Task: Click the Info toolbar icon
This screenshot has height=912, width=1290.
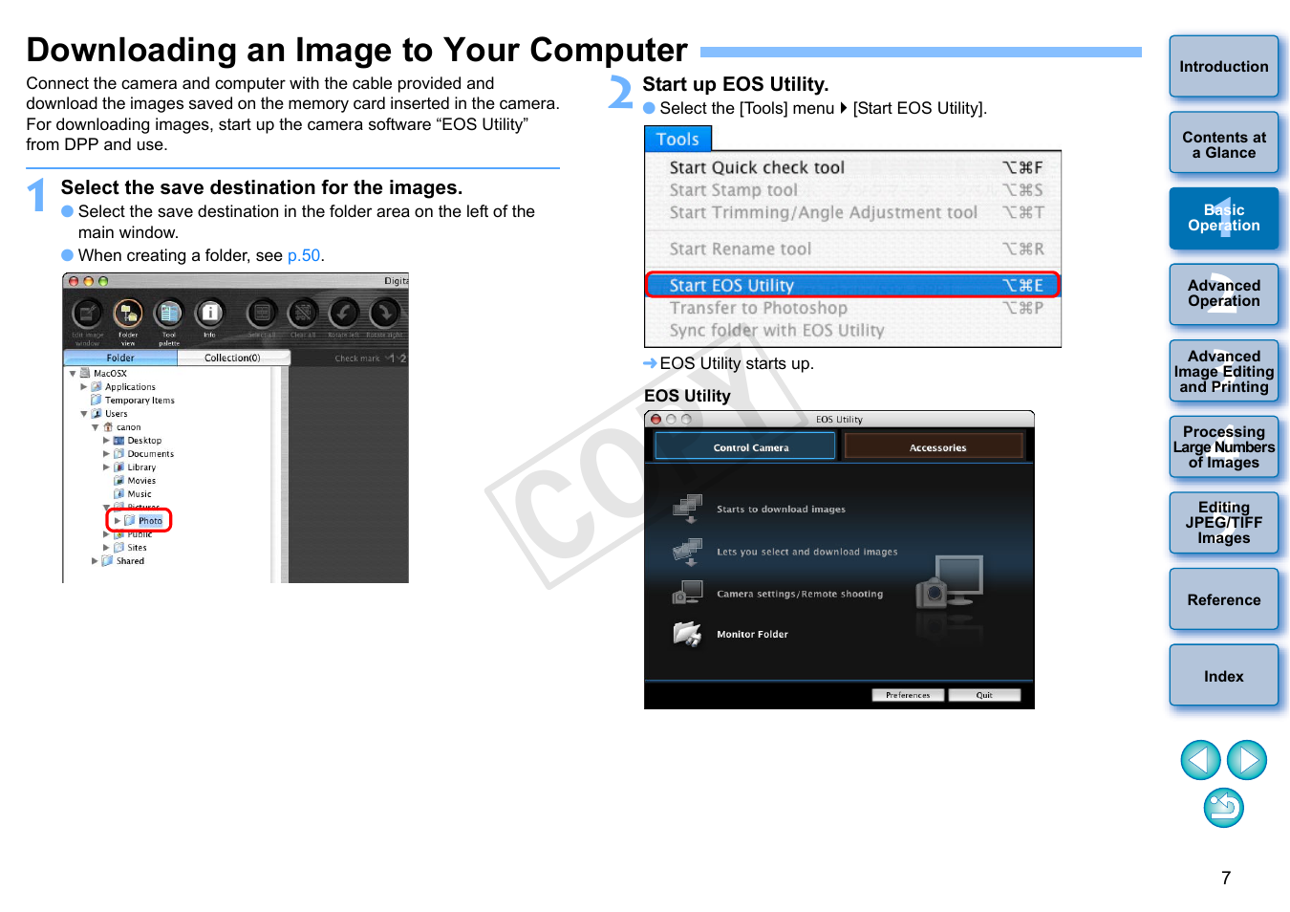Action: [209, 313]
